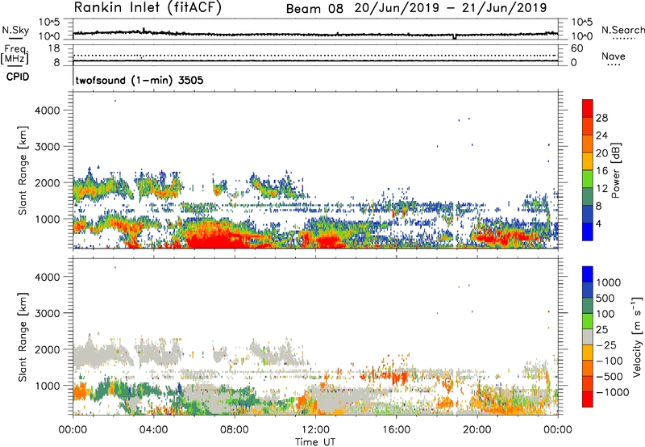Click the date range '20/Jun/2019 – 21/Jun/2019'
Viewport: 645px width, 447px height.
tap(451, 8)
